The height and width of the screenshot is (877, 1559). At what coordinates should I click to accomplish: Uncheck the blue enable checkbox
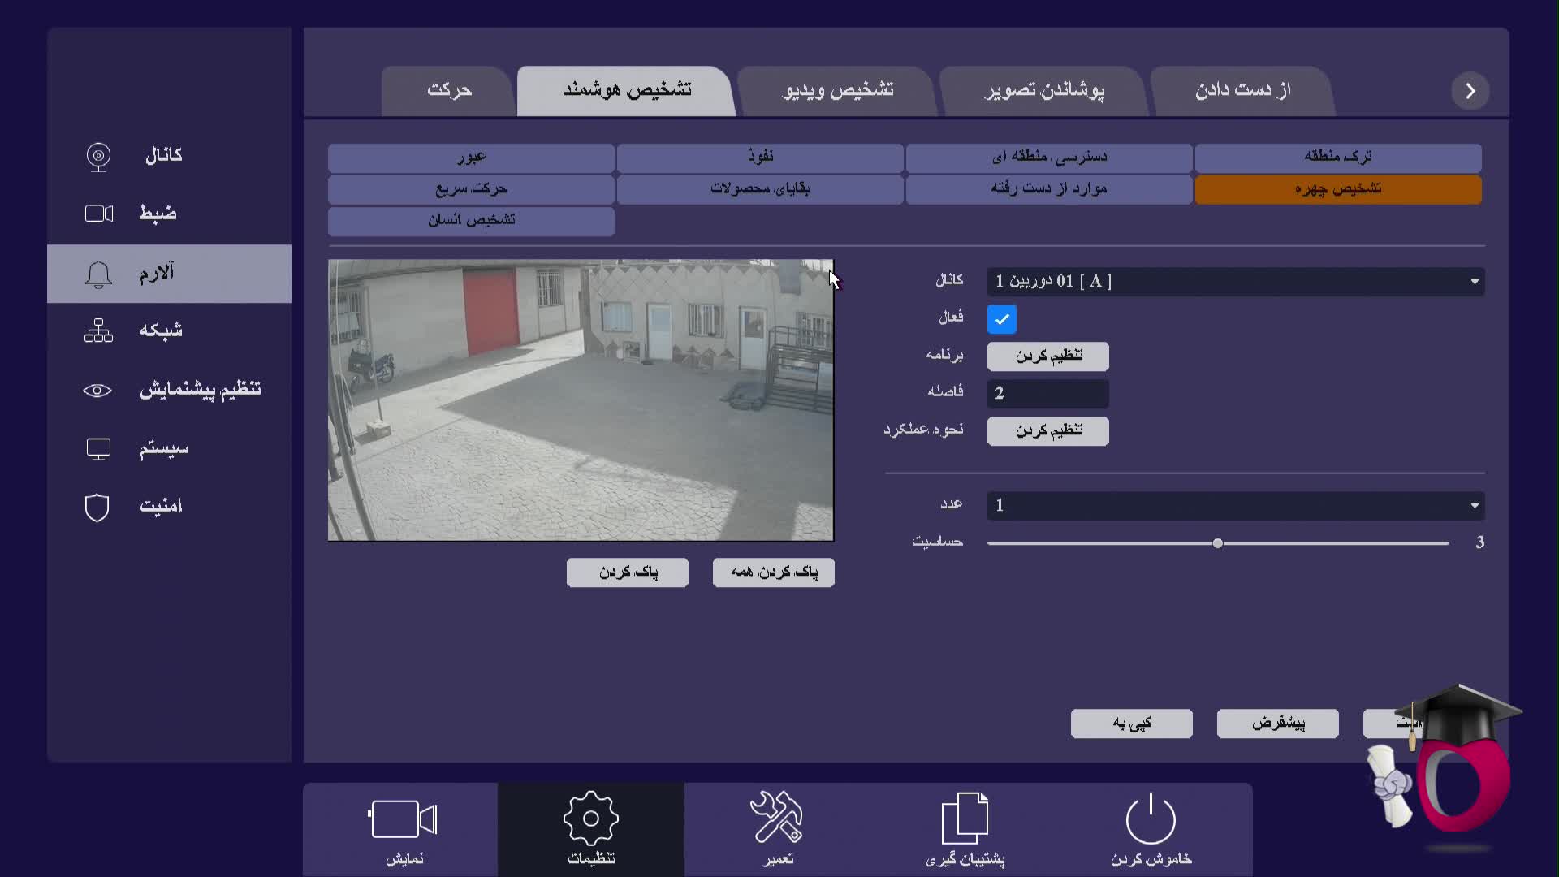pos(1001,319)
